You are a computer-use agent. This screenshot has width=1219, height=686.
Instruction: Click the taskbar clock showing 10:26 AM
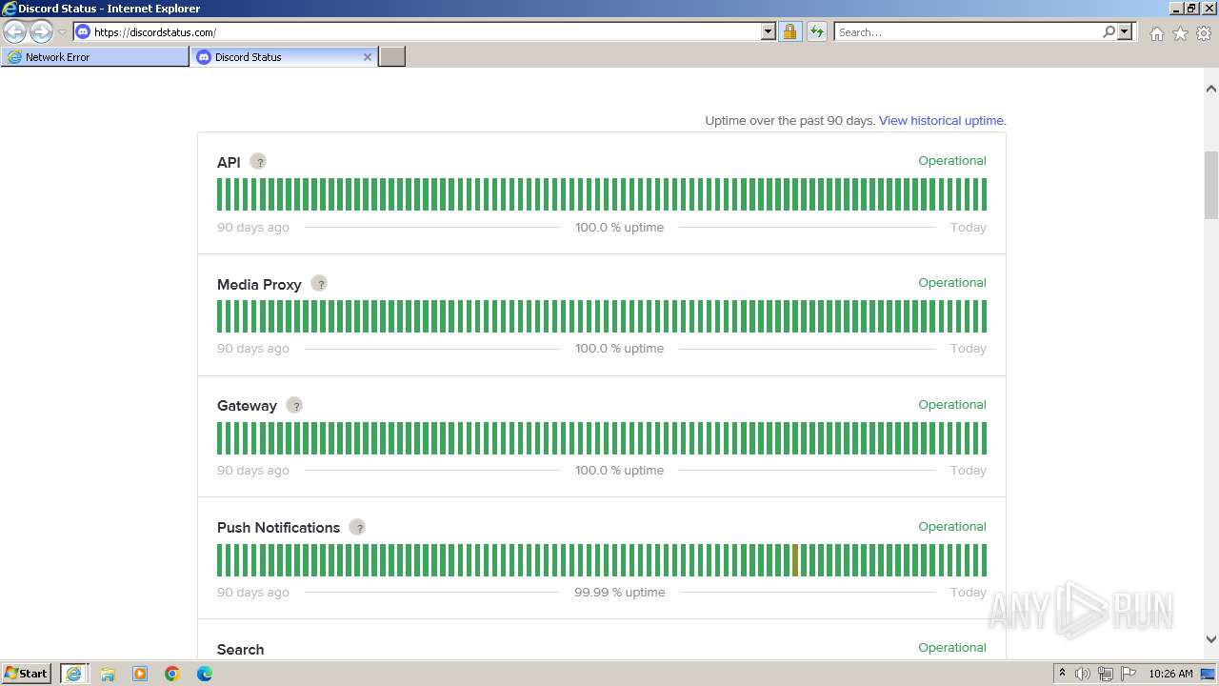pos(1170,674)
